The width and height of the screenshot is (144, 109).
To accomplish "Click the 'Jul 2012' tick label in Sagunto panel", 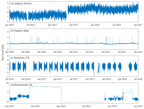I will point(122,52).
